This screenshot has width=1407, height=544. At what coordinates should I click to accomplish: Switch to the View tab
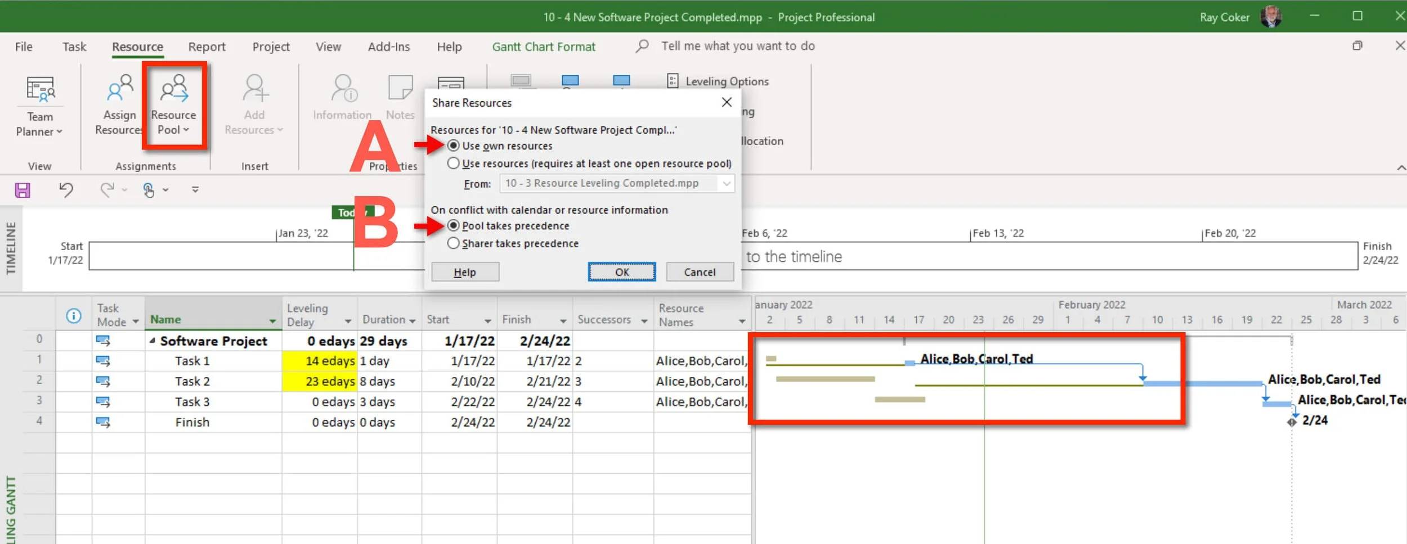click(x=328, y=47)
